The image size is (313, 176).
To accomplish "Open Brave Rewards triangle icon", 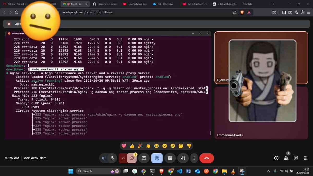I will (x=249, y=12).
